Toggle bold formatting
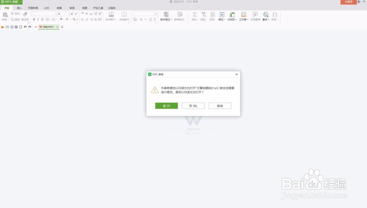Screen dimensions: 367x208 pyautogui.click(x=34, y=19)
